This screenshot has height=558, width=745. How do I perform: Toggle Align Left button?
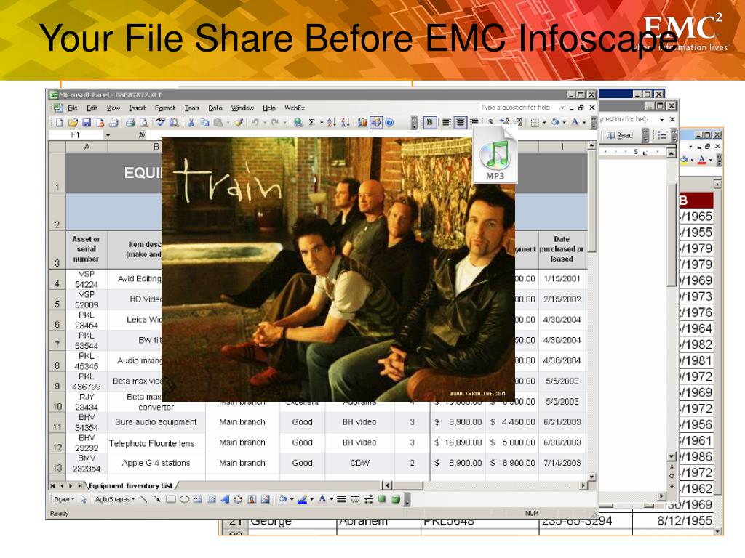(x=446, y=122)
